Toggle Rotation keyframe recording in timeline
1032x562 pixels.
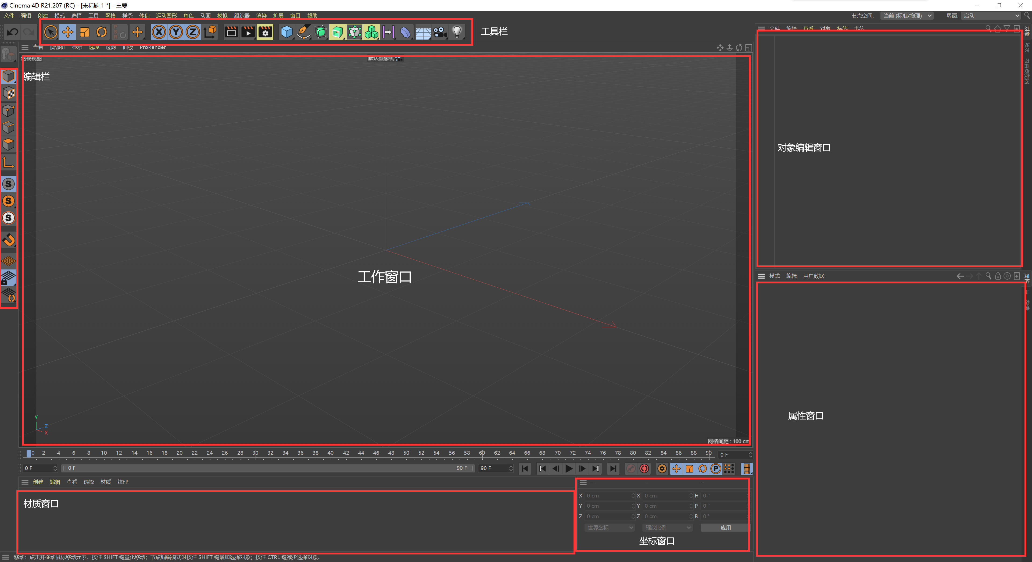pyautogui.click(x=703, y=469)
